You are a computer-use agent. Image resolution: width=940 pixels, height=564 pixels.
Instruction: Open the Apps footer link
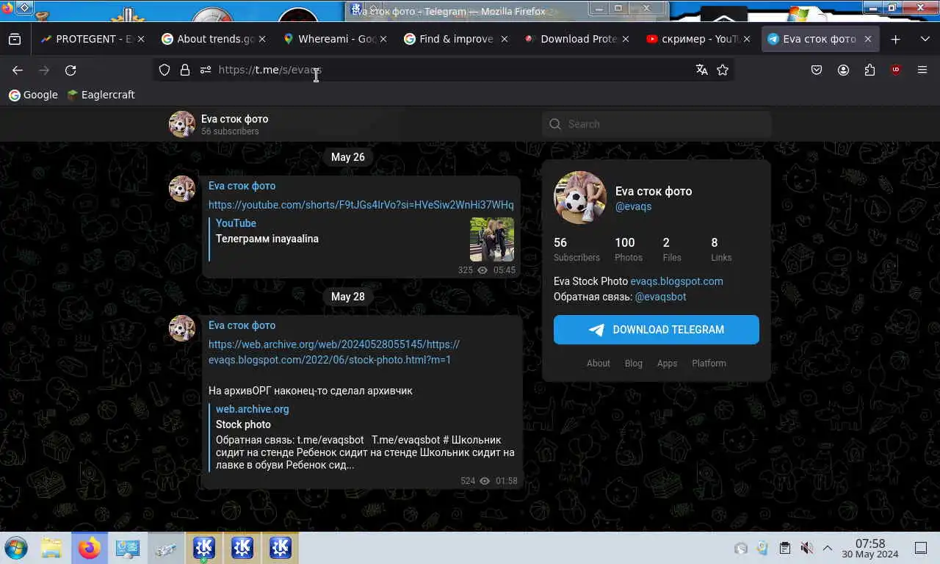coord(667,364)
